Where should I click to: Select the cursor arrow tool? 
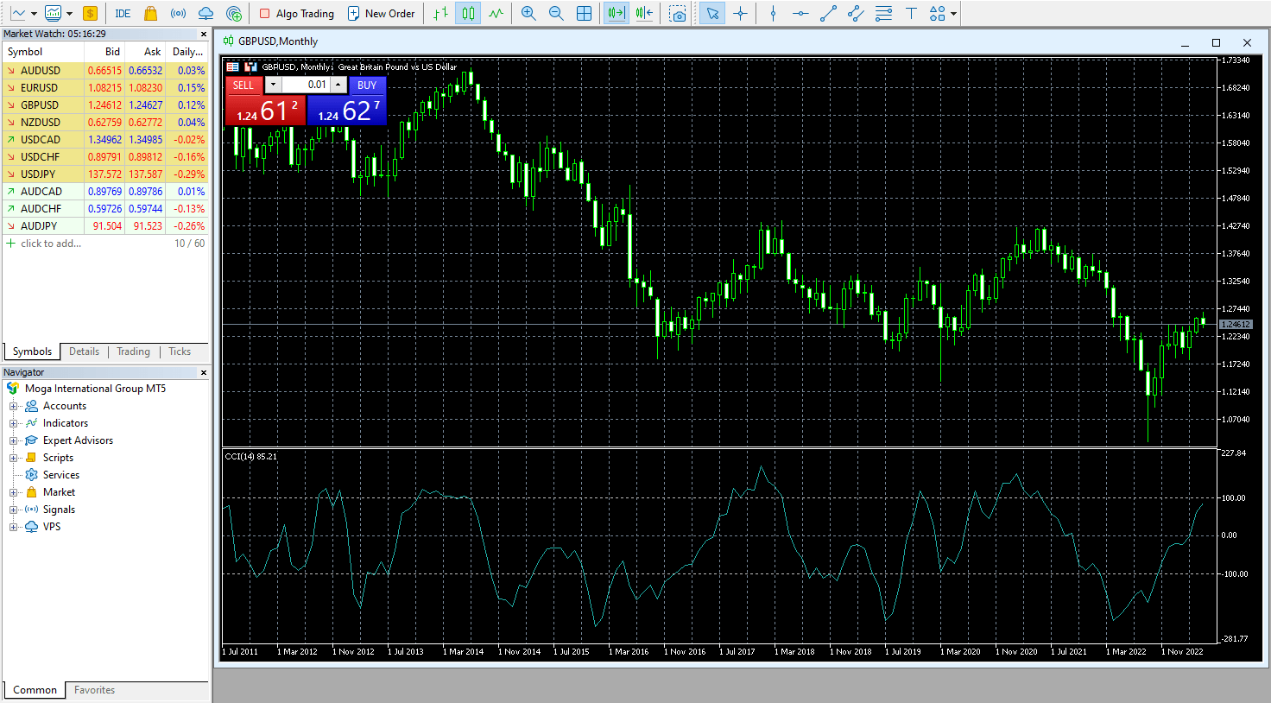[x=711, y=13]
